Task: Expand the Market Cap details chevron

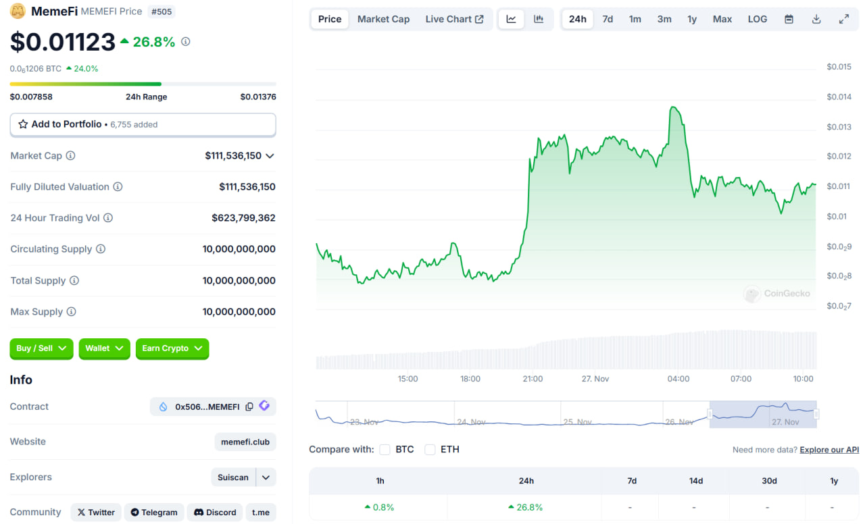Action: coord(270,156)
